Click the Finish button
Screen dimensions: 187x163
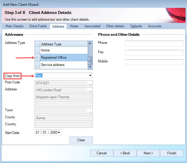172,153
